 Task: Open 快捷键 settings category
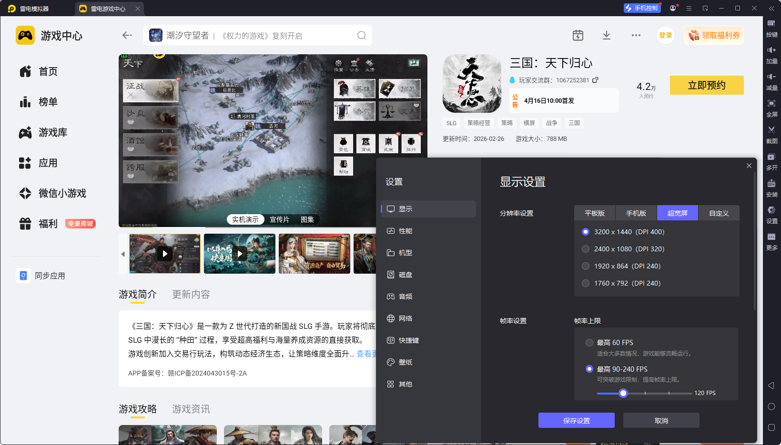coord(428,340)
